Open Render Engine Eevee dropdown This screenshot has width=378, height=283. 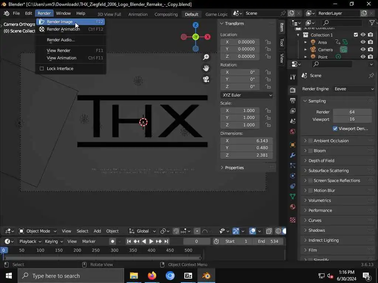(x=354, y=89)
